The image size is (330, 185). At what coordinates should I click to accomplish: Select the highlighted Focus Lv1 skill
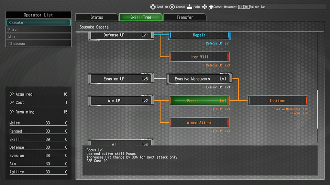199,101
